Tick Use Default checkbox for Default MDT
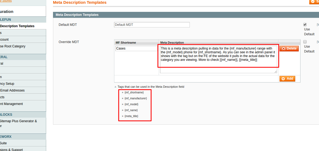Image resolution: width=319 pixels, height=151 pixels. 305,24
